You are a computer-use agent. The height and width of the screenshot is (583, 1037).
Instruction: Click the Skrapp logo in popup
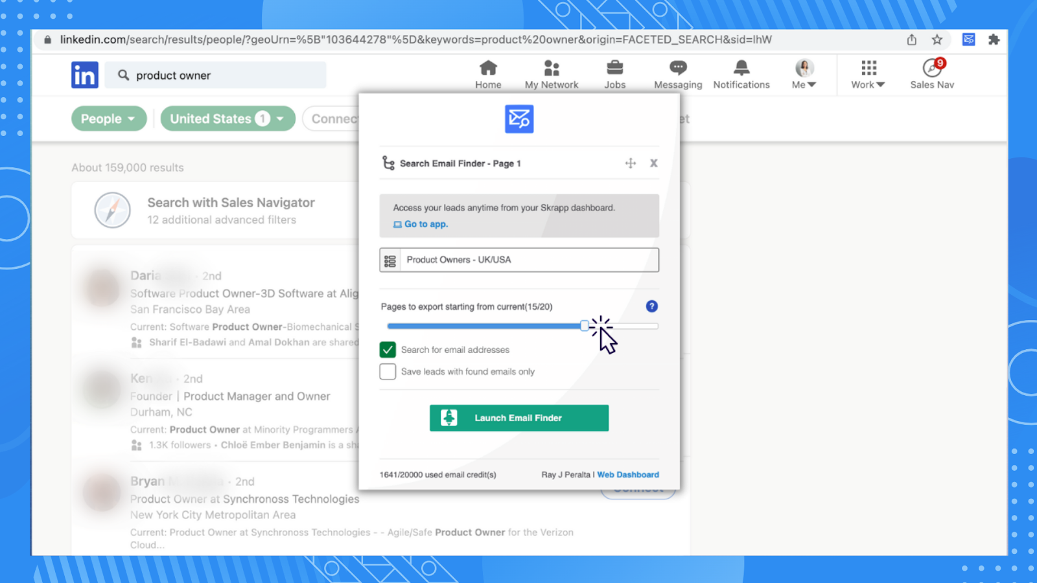tap(519, 119)
